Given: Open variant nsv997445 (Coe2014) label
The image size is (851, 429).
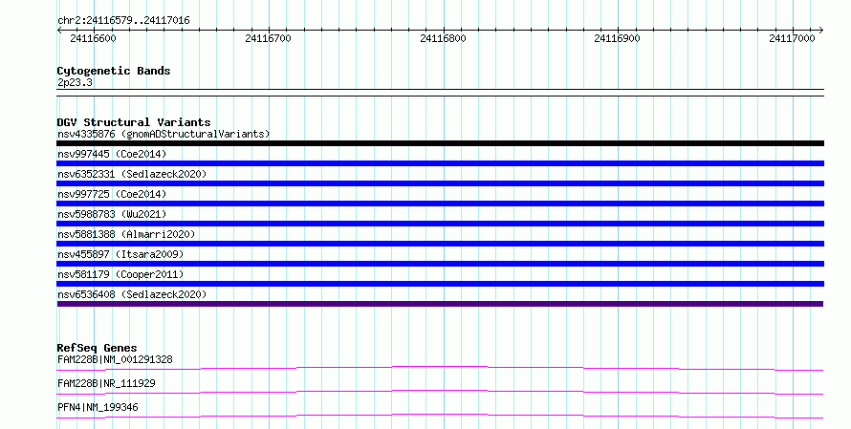Looking at the screenshot, I should (x=112, y=154).
